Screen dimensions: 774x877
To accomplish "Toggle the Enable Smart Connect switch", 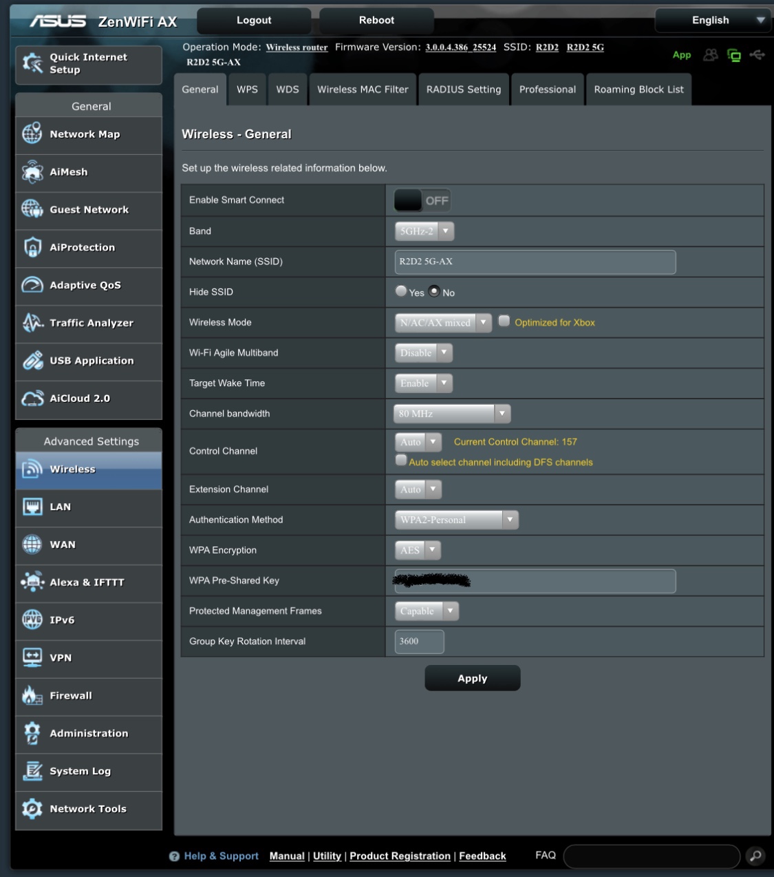I will tap(422, 200).
